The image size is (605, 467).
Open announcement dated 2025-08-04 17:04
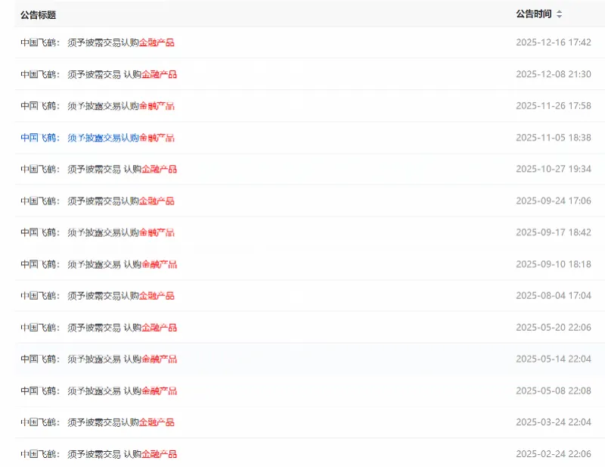pos(98,296)
